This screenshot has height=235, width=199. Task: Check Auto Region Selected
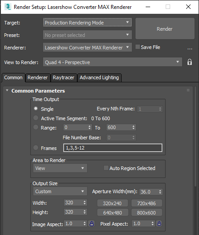pyautogui.click(x=106, y=168)
